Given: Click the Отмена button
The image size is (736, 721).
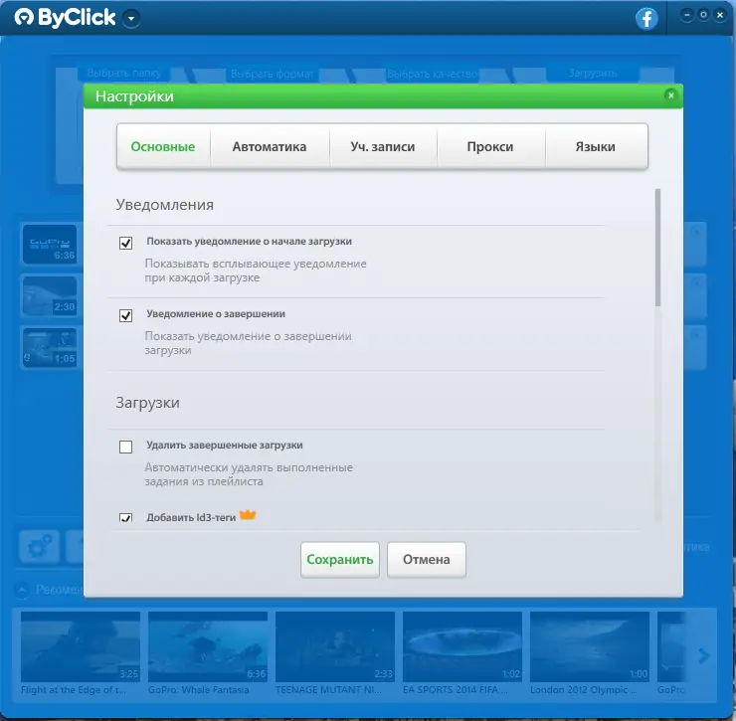Looking at the screenshot, I should [x=427, y=560].
